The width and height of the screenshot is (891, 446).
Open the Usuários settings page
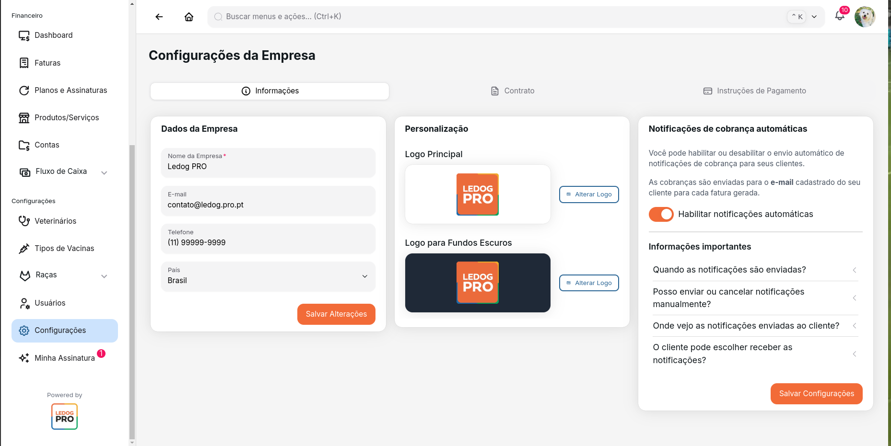coord(50,303)
